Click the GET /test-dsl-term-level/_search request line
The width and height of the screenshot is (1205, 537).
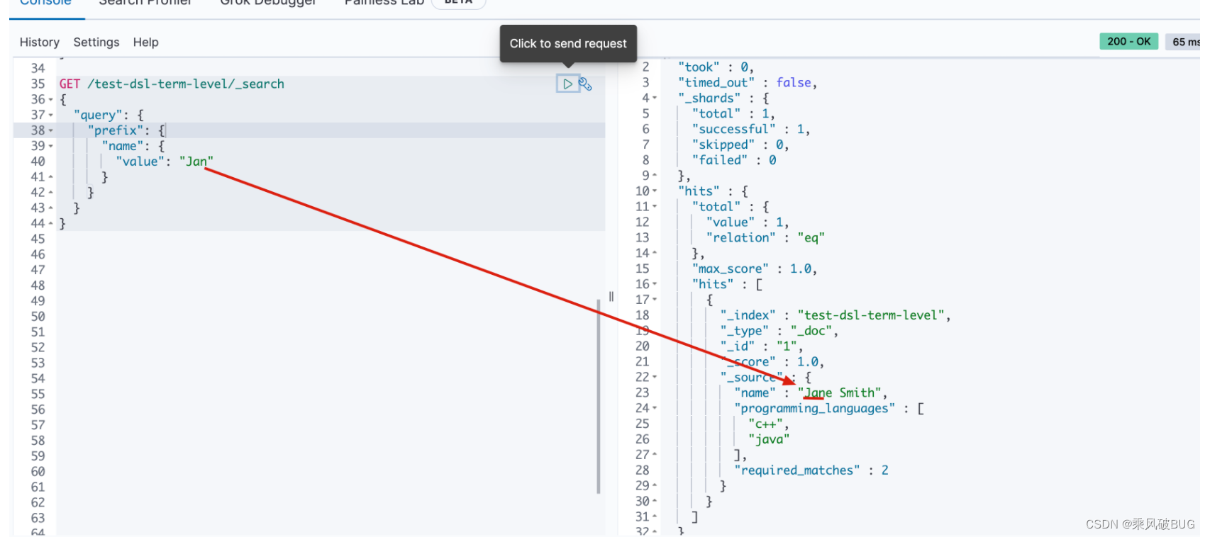point(172,84)
